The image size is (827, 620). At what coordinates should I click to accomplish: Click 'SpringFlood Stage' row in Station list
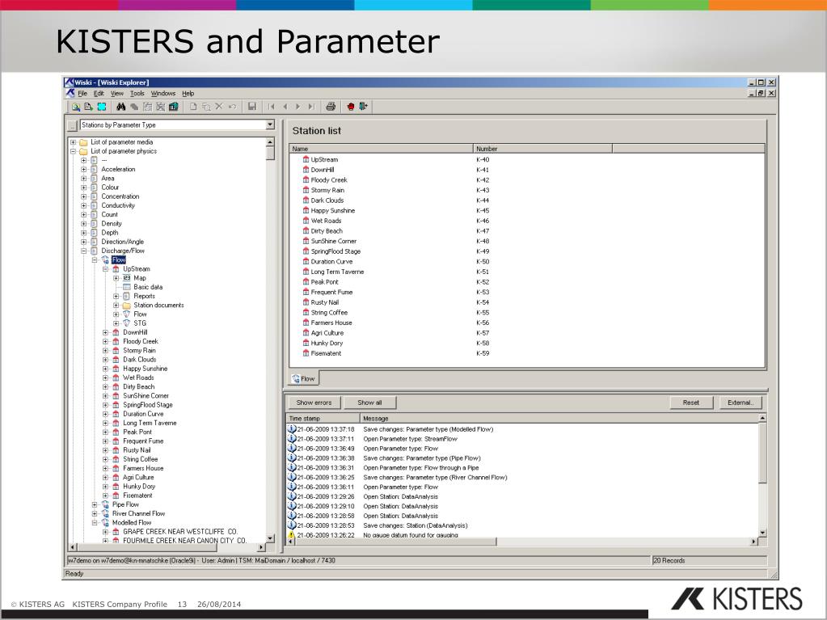[x=527, y=251]
